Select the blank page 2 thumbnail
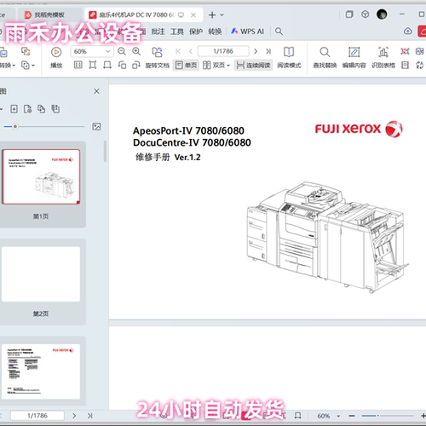The height and width of the screenshot is (426, 426). (41, 274)
